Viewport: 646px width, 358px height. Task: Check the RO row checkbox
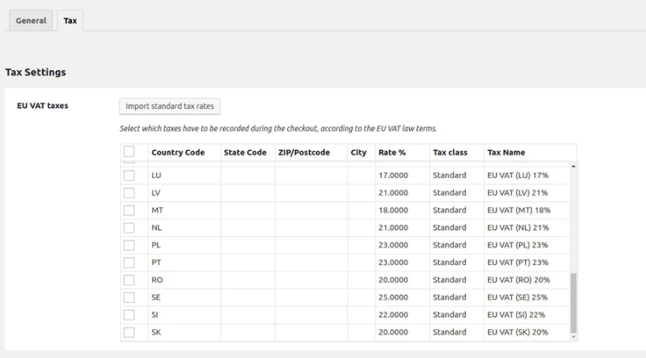129,280
